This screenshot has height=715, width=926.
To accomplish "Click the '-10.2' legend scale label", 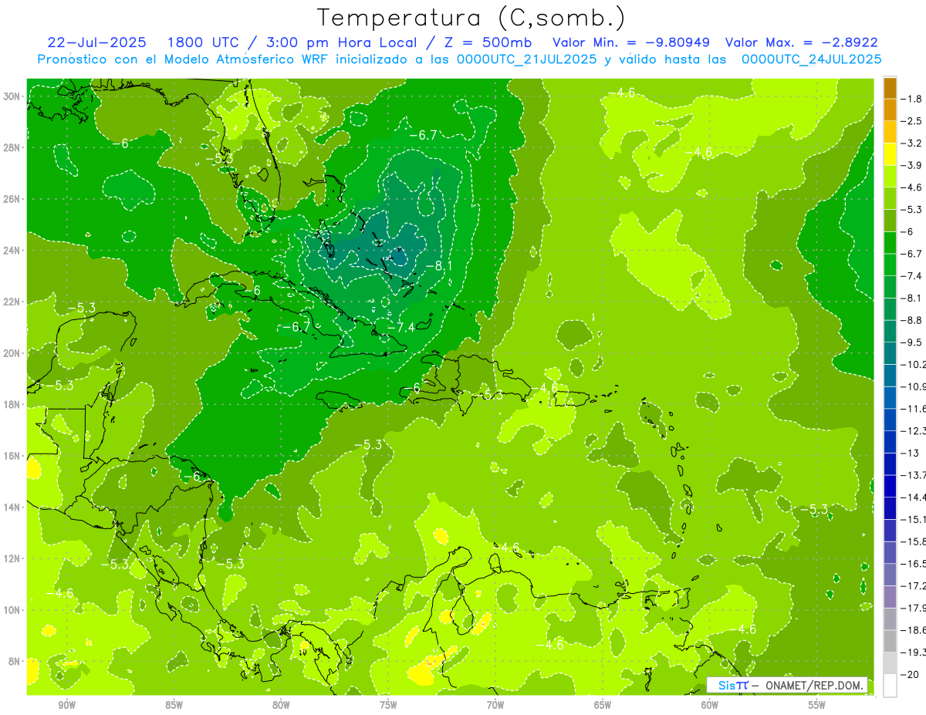I will tap(913, 364).
